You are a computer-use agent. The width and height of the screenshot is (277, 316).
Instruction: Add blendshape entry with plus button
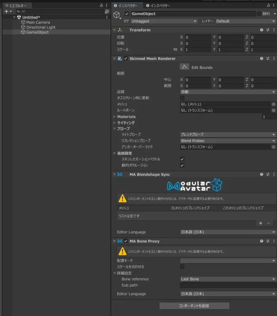coord(261,223)
